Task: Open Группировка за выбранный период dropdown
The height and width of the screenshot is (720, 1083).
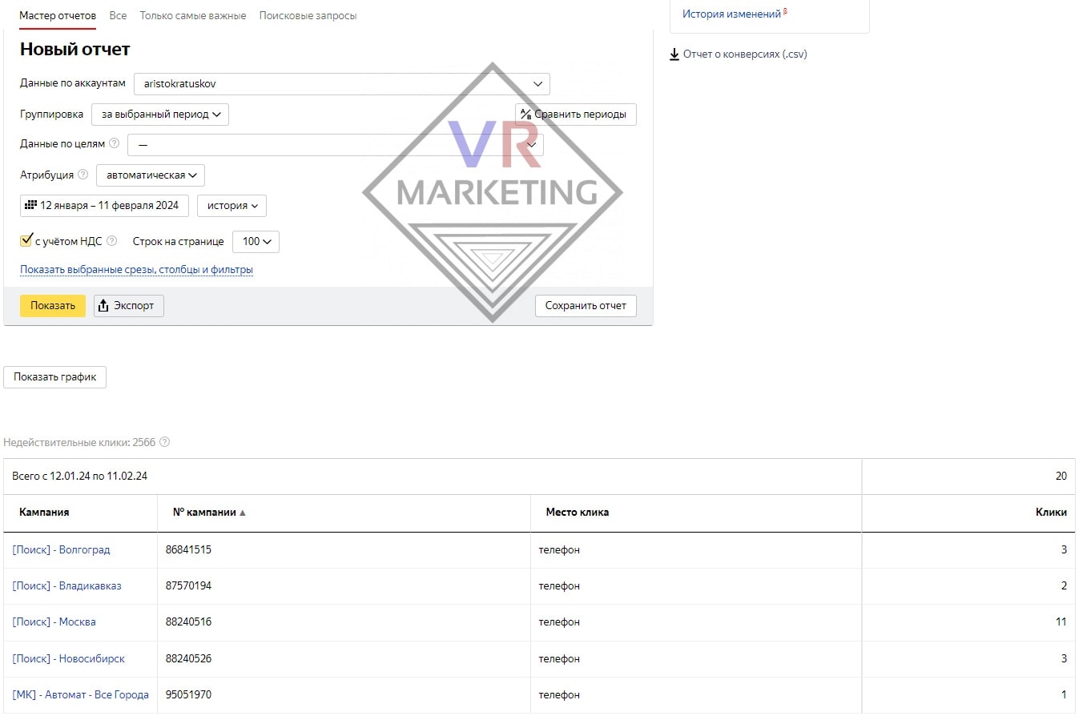Action: tap(160, 115)
